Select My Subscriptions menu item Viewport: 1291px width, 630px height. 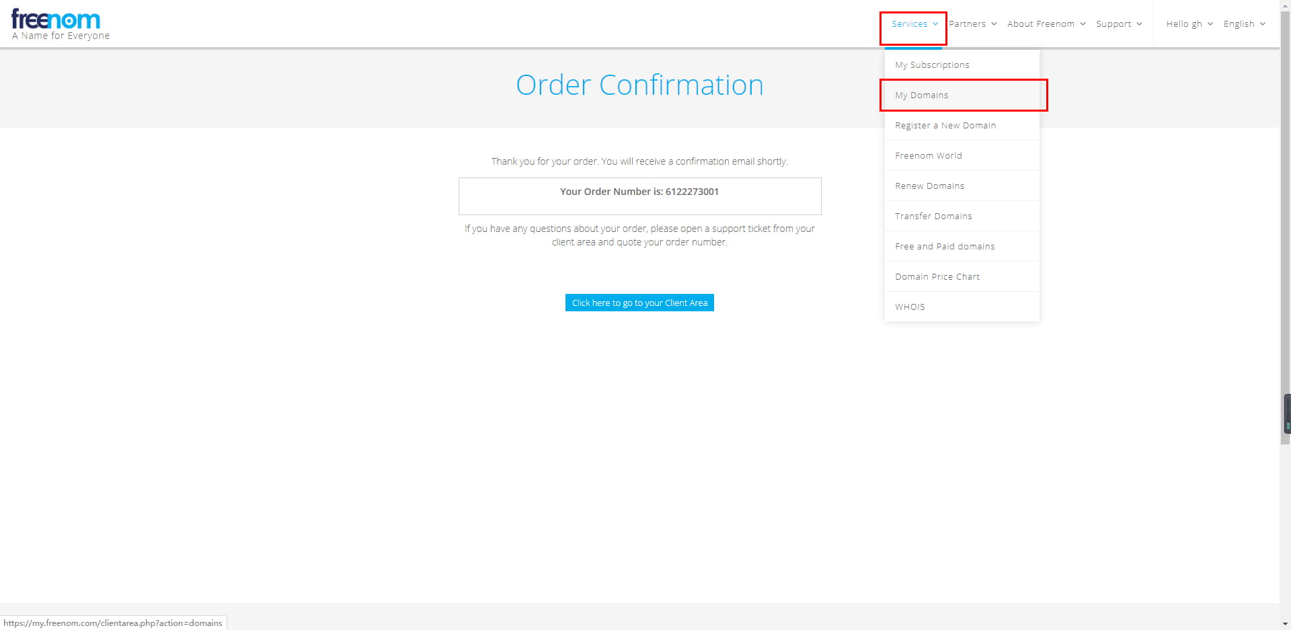[x=932, y=65]
